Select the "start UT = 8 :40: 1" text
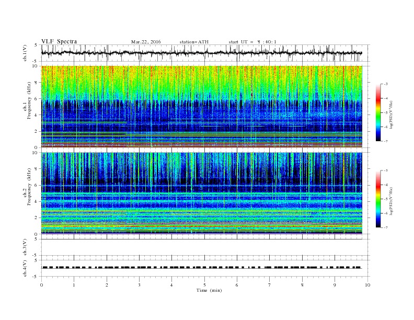This screenshot has width=414, height=320. [252, 42]
